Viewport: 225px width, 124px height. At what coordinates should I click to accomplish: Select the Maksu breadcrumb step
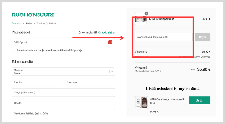click(53, 23)
